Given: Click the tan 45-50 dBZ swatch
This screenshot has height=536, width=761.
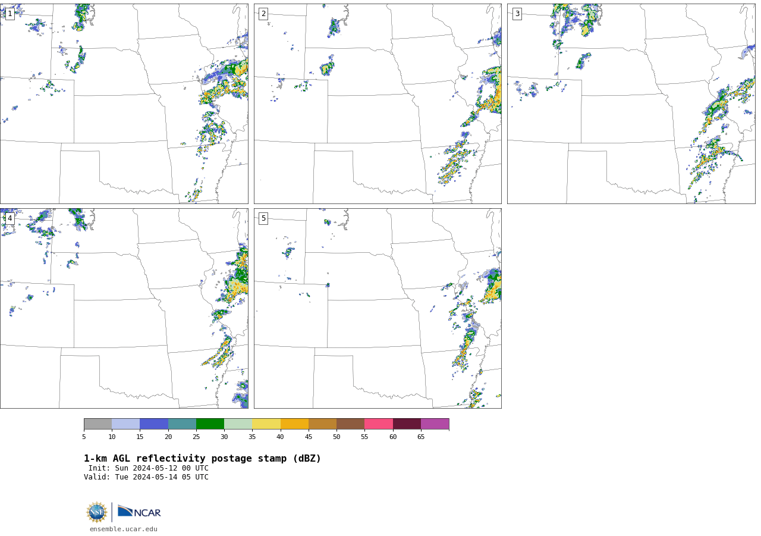Looking at the screenshot, I should [x=322, y=424].
